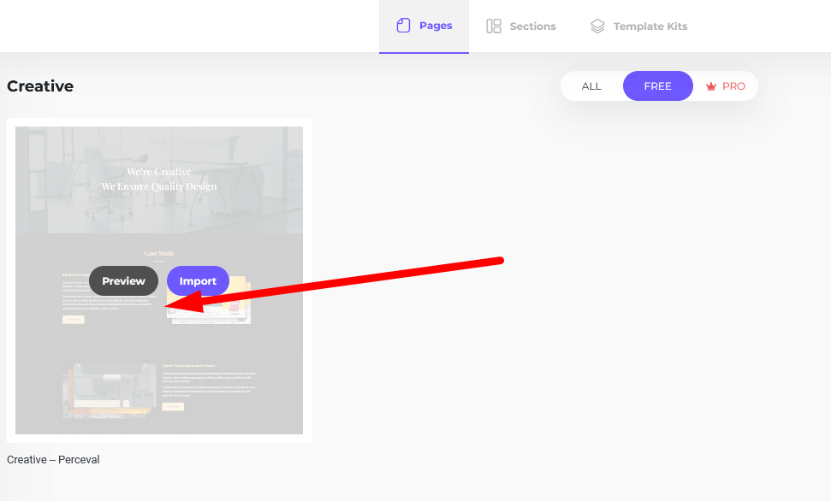Click the Creative – Perceval title text

click(x=53, y=460)
